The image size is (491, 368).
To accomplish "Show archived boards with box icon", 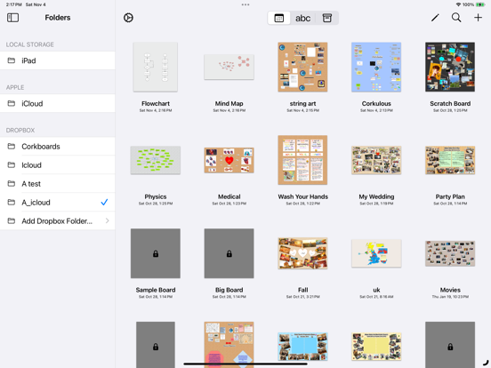I will point(327,18).
